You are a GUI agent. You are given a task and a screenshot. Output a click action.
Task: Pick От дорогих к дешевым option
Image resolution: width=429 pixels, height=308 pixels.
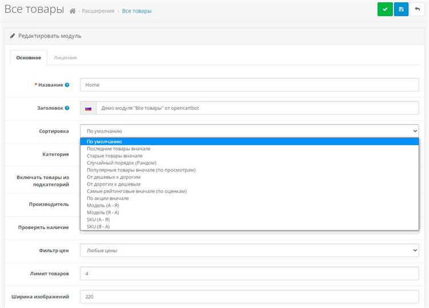click(249, 184)
